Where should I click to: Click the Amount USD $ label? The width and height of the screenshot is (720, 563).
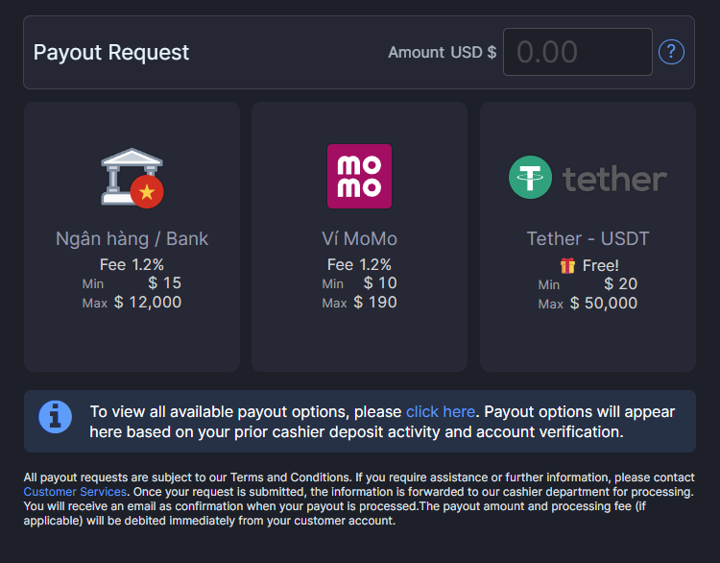click(442, 53)
